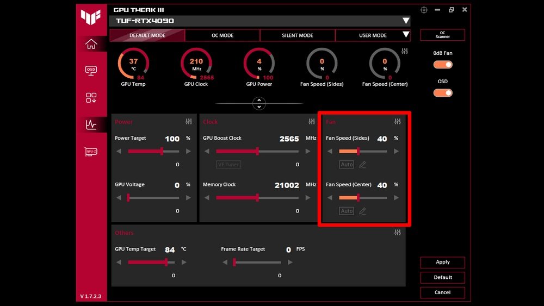
Task: Toggle the 0dB Fan switch
Action: point(443,65)
